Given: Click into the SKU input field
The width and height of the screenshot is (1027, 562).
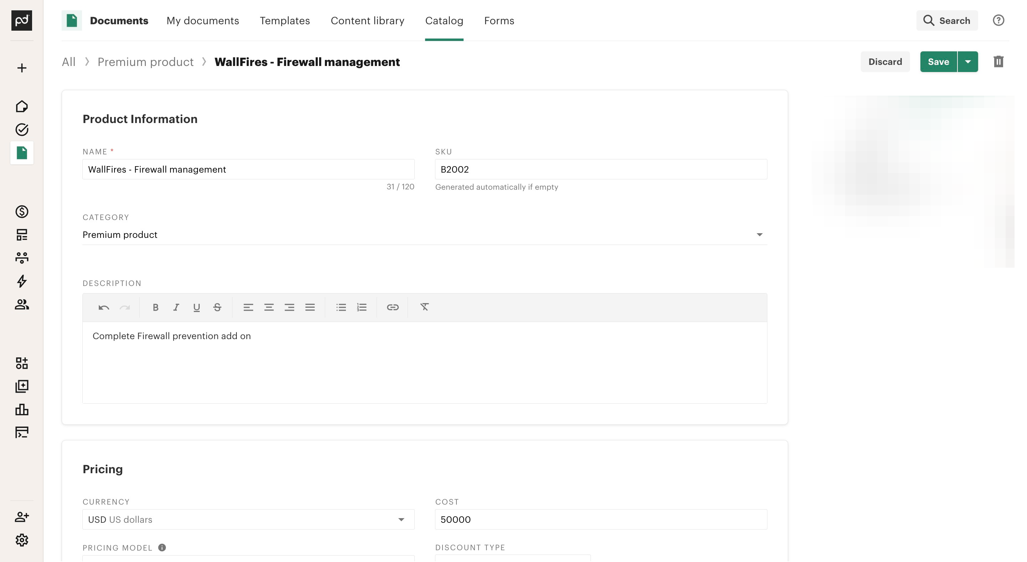Looking at the screenshot, I should coord(601,169).
